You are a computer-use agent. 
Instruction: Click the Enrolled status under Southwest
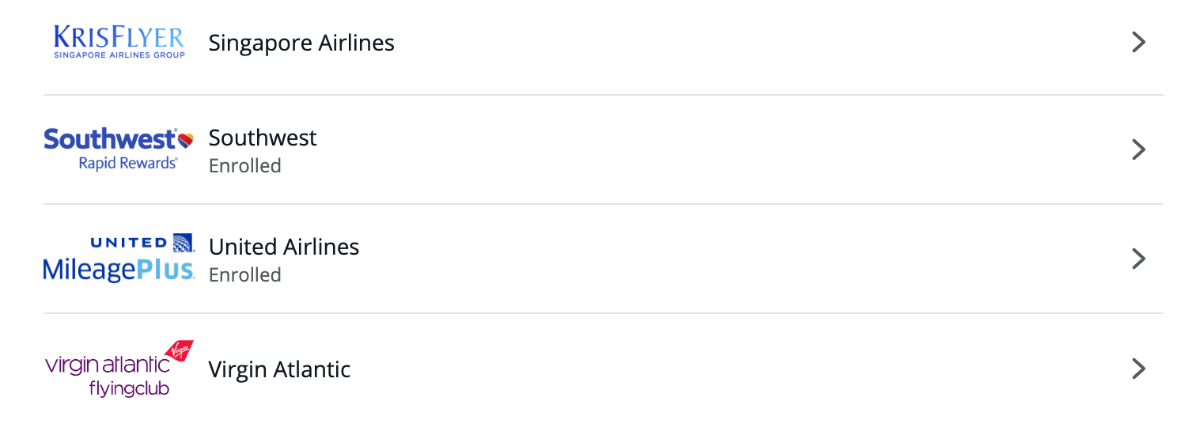(x=245, y=166)
